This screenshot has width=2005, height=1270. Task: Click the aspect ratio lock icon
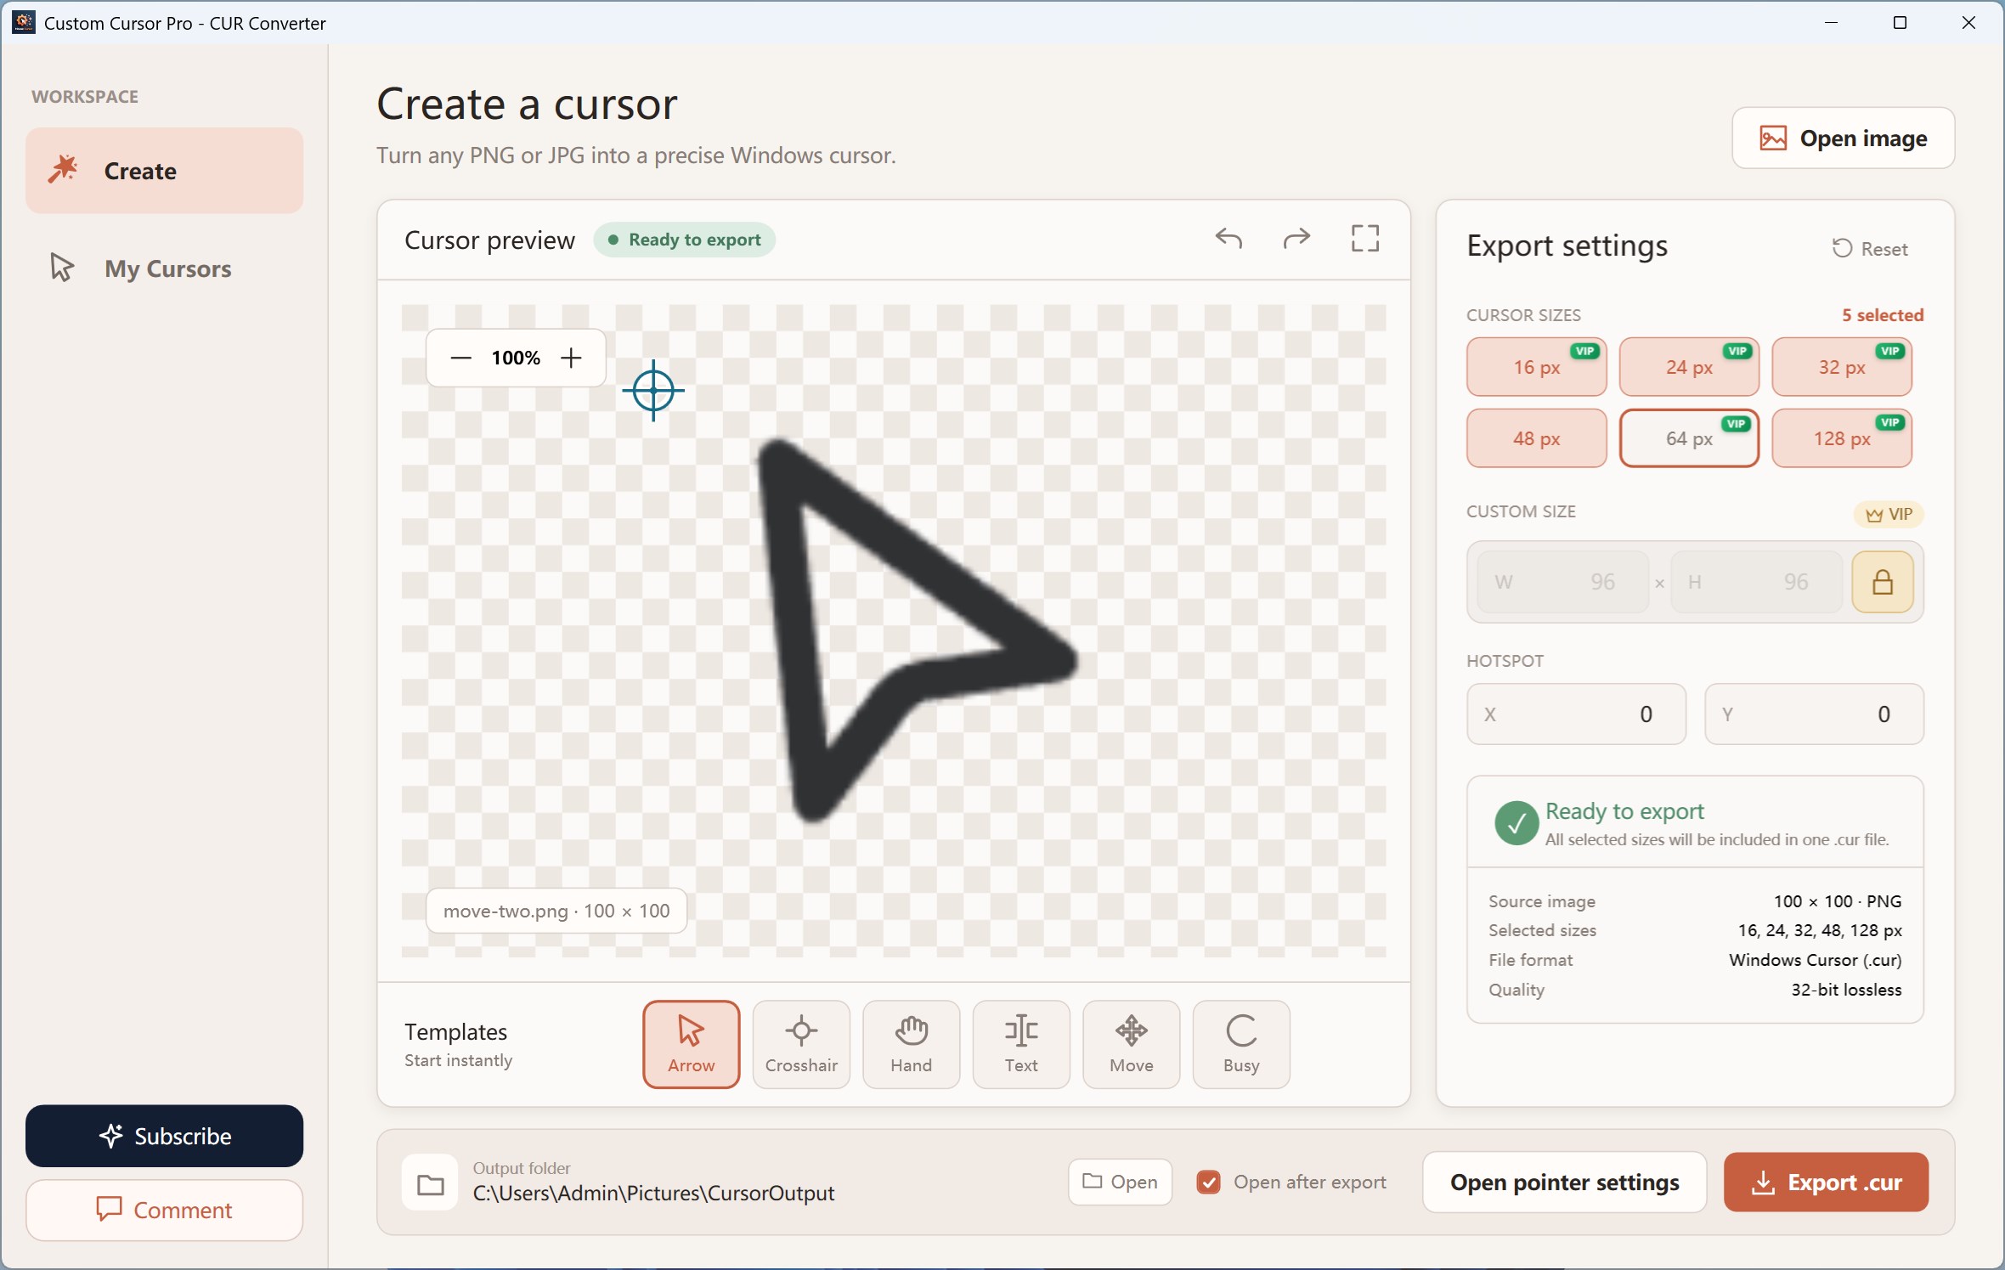(1883, 582)
